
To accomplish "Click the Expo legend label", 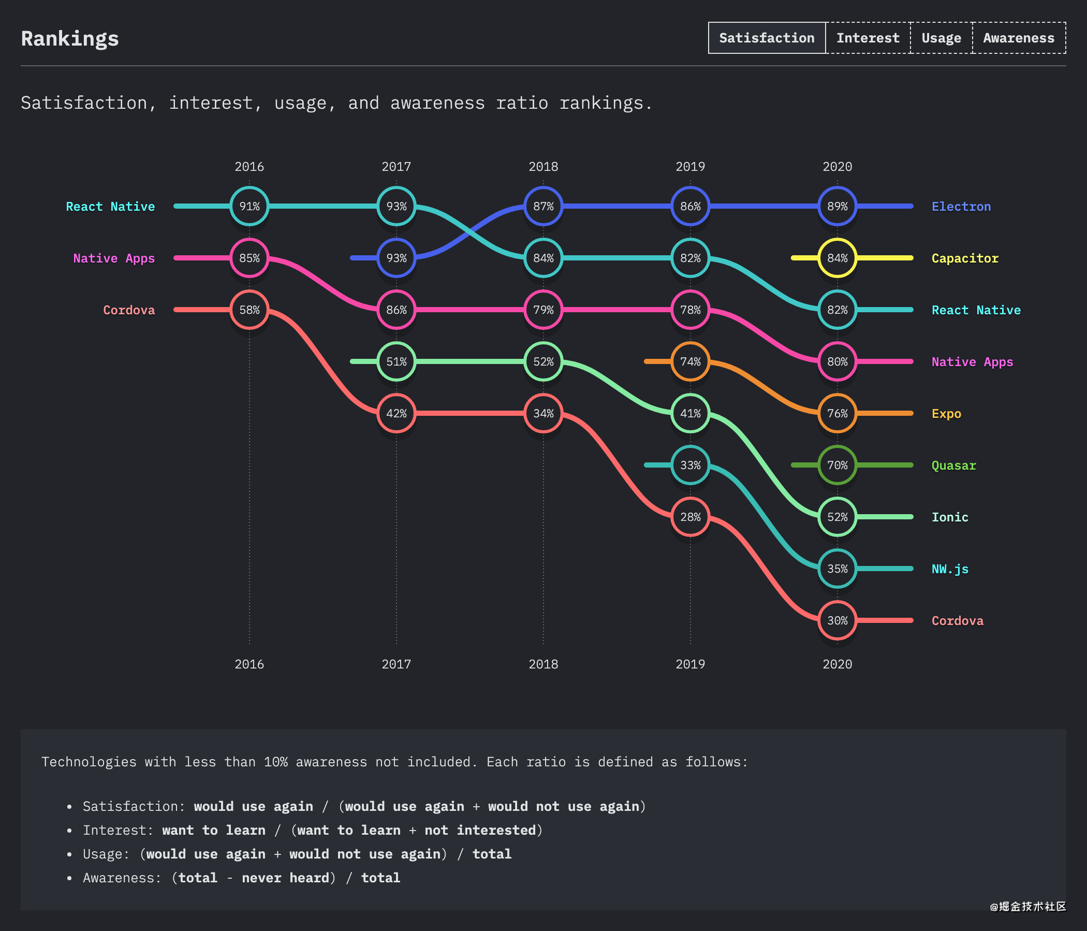I will pyautogui.click(x=946, y=414).
